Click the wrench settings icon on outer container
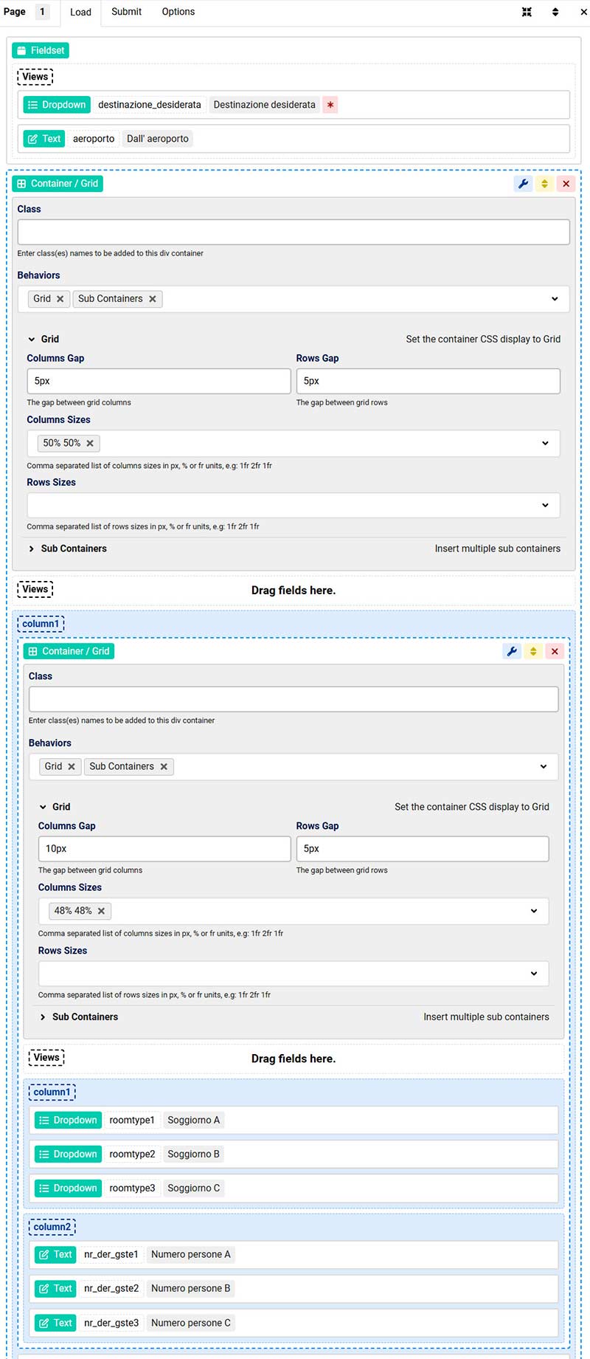The height and width of the screenshot is (1359, 590). pyautogui.click(x=523, y=184)
